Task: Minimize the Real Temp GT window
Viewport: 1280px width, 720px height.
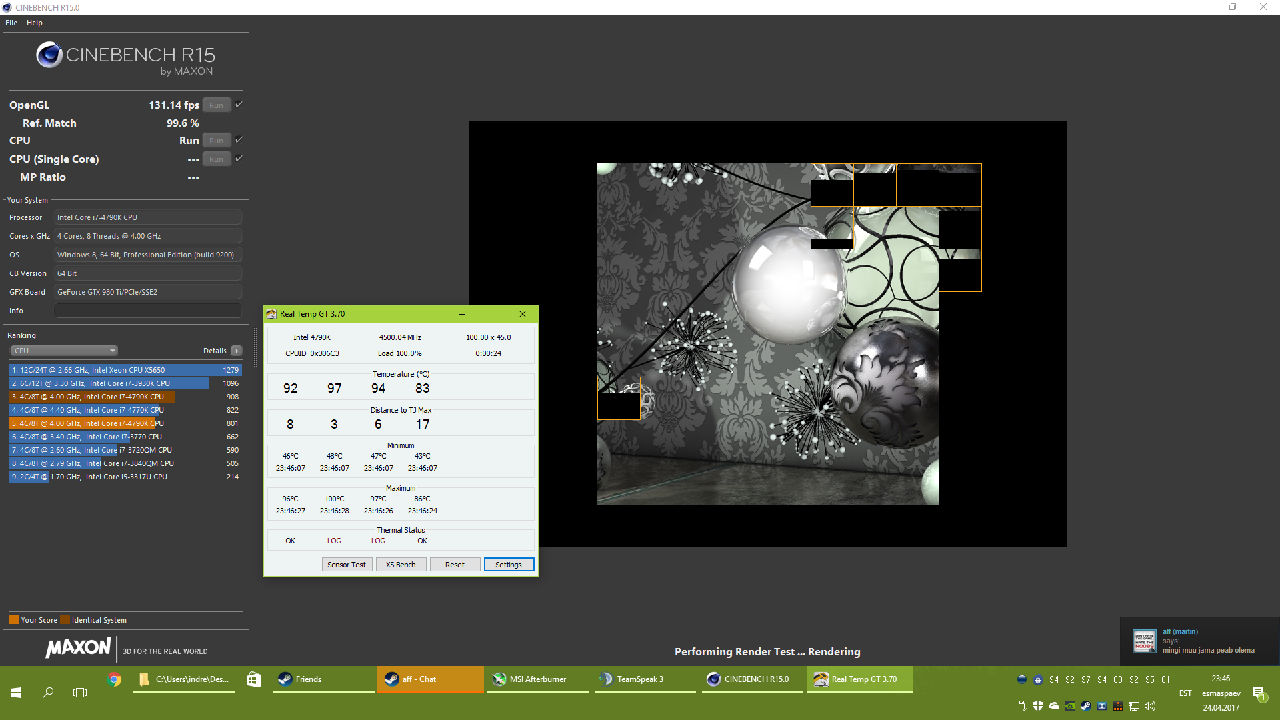Action: 462,314
